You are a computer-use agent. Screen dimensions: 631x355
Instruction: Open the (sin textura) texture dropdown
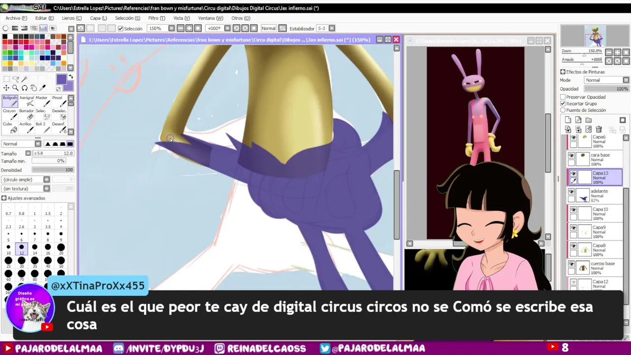tap(46, 188)
